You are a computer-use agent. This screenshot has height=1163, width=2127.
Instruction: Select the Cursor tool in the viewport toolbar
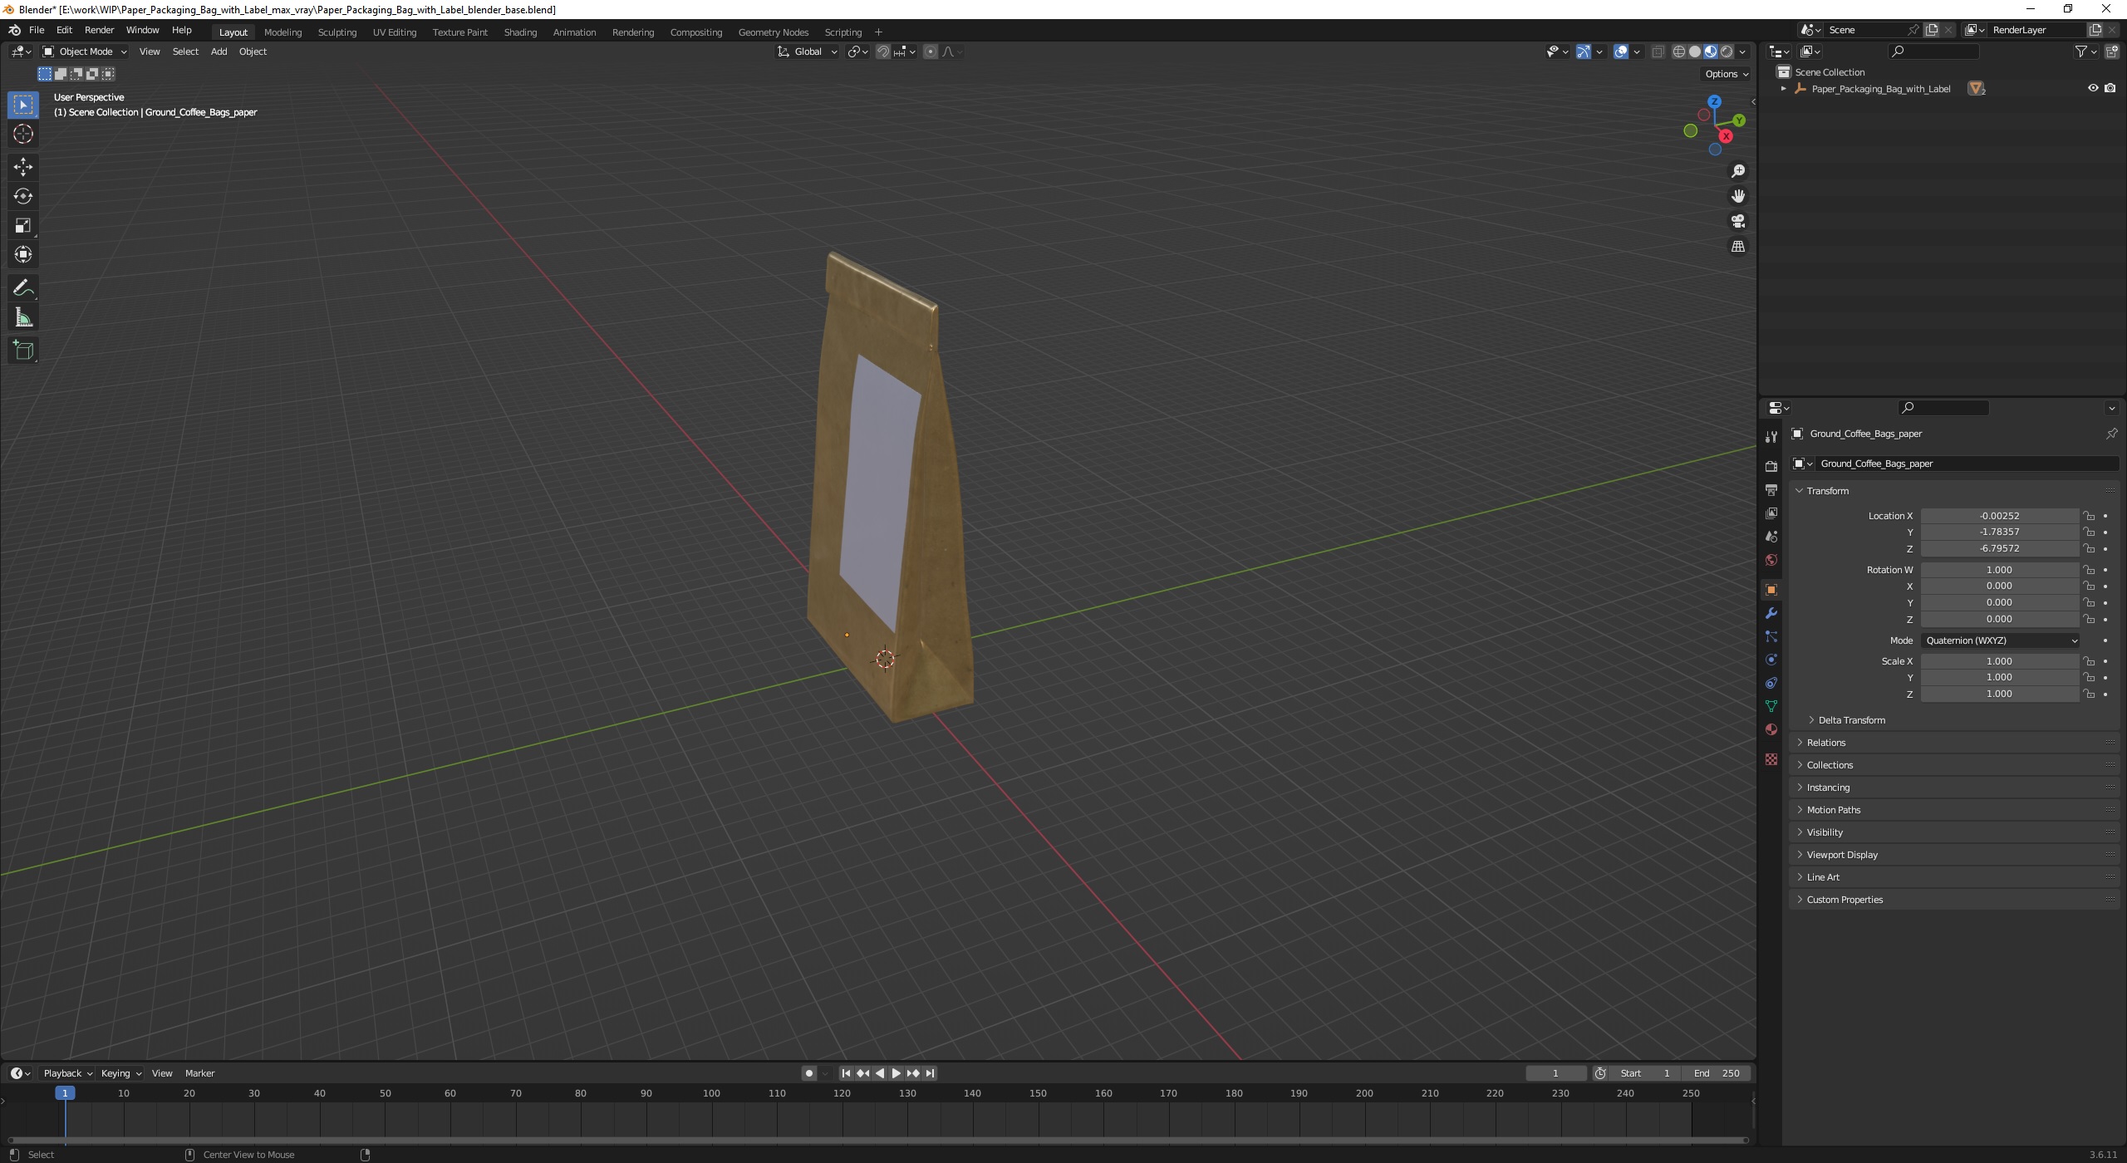point(23,134)
